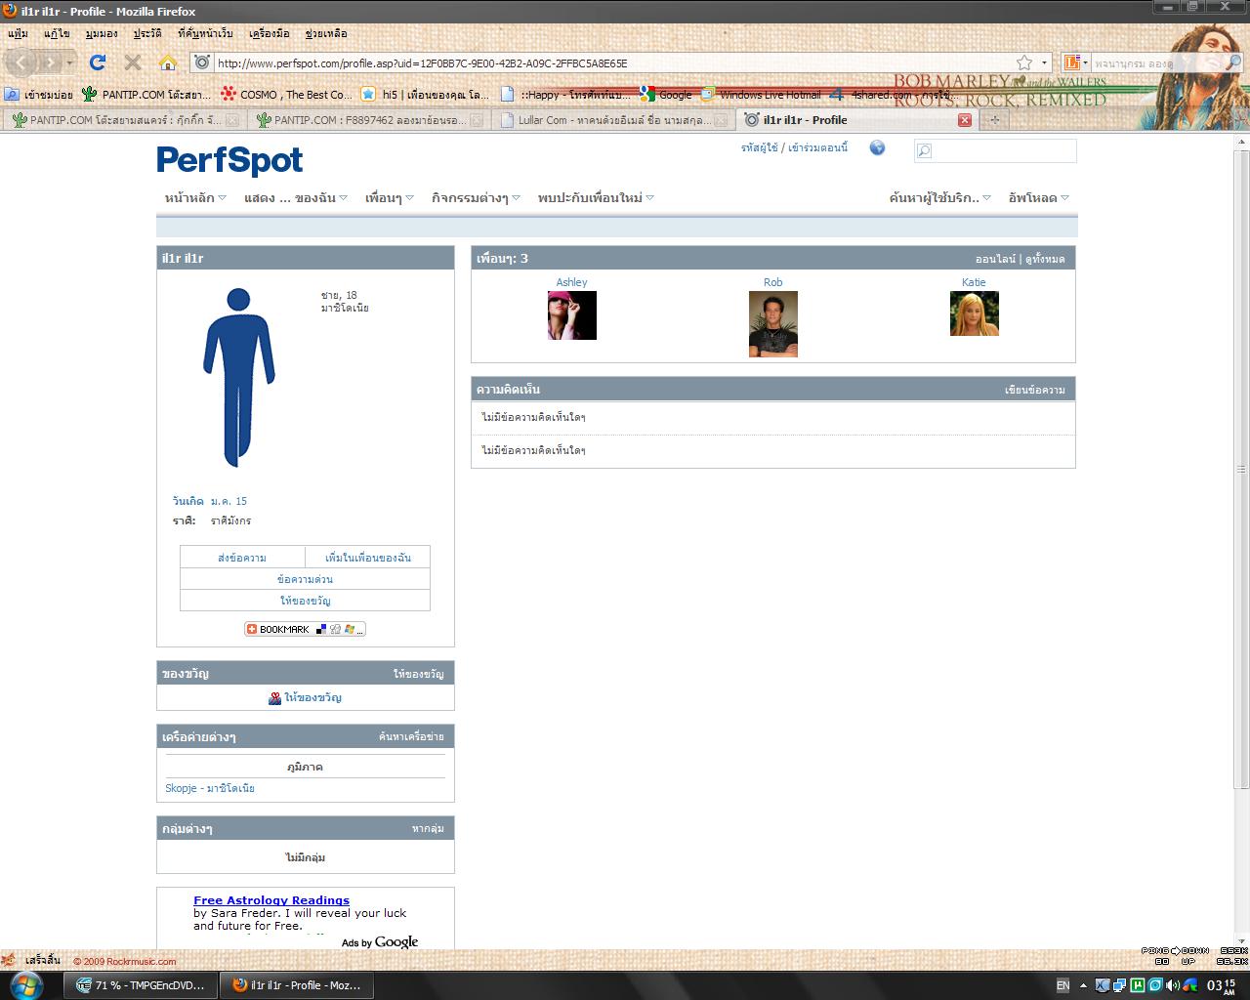This screenshot has width=1250, height=1000.
Task: Reload the page with the refresh icon
Action: coord(98,62)
